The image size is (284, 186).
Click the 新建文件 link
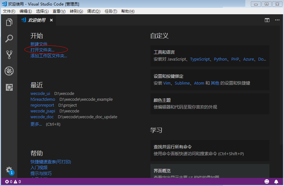pos(39,44)
